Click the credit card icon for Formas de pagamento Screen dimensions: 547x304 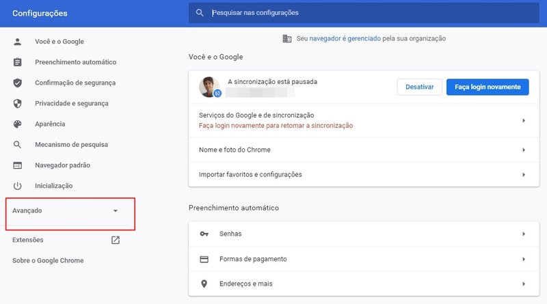point(204,259)
